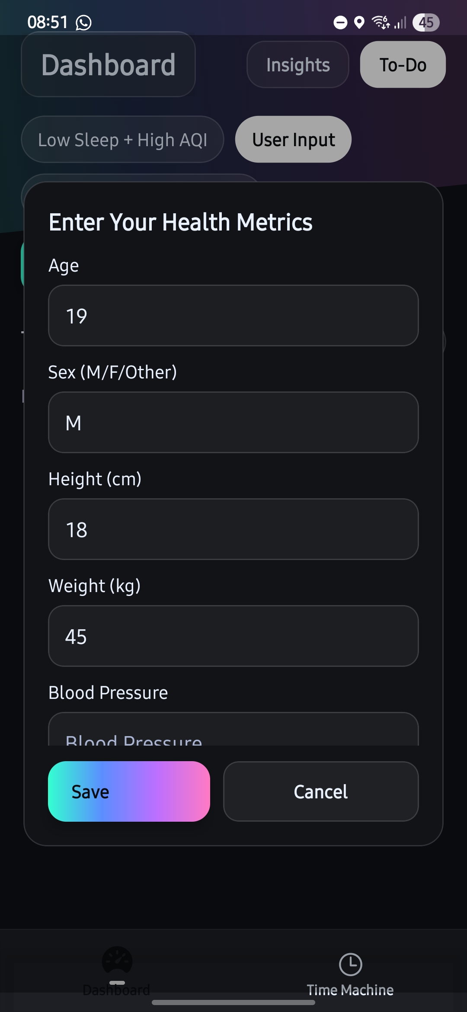Viewport: 467px width, 1012px height.
Task: Tap the cellular signal bars icon
Action: tap(400, 22)
